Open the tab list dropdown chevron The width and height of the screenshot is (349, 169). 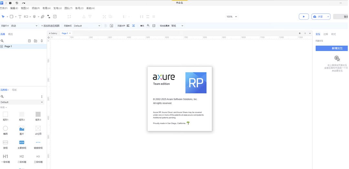310,33
